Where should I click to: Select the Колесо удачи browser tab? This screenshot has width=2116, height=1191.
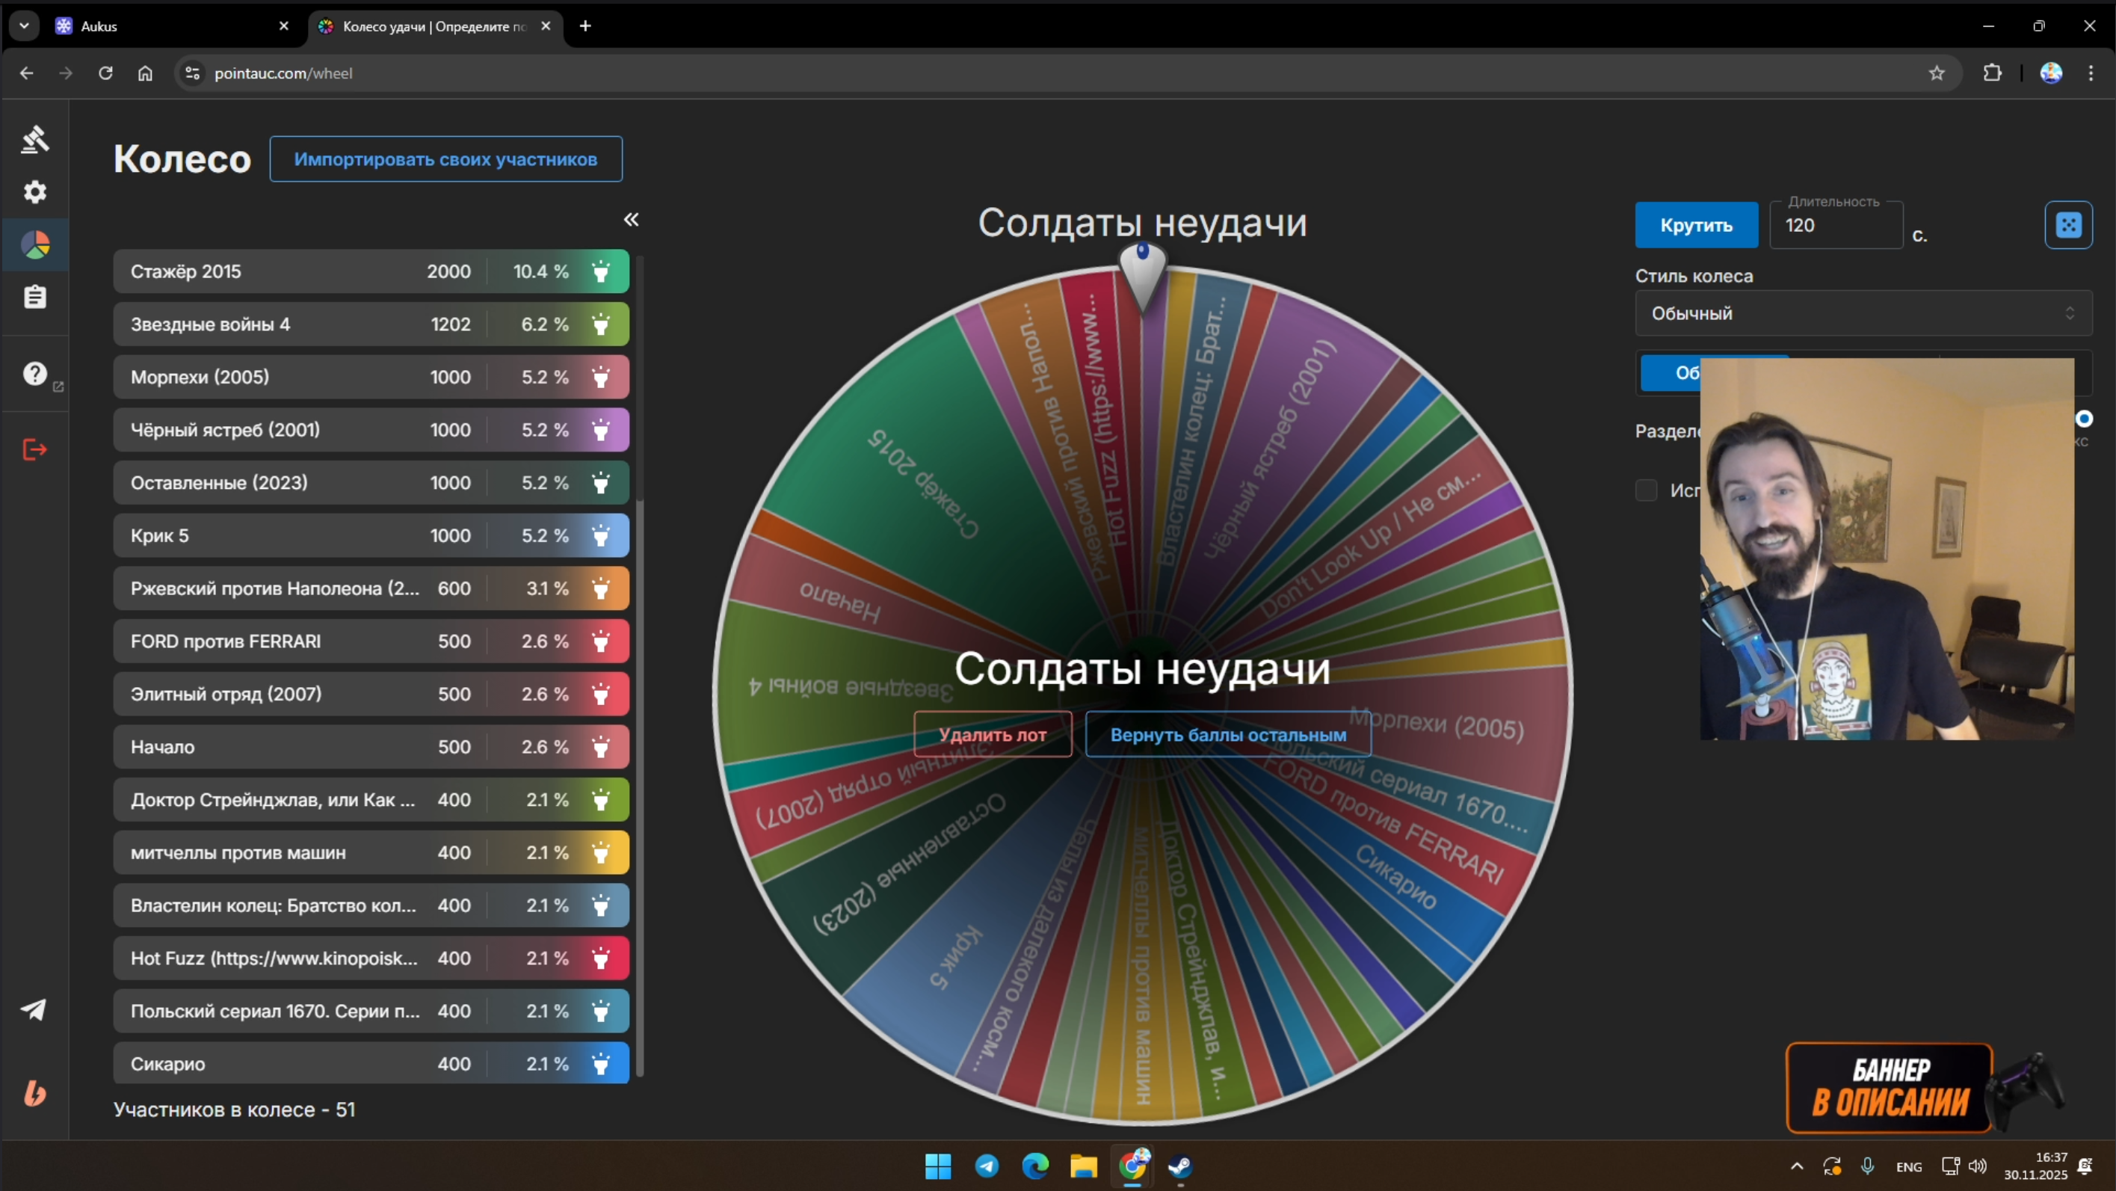(427, 26)
